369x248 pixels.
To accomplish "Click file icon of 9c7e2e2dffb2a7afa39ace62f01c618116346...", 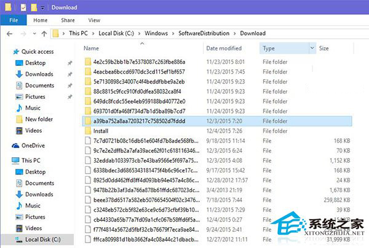I will pyautogui.click(x=88, y=150).
